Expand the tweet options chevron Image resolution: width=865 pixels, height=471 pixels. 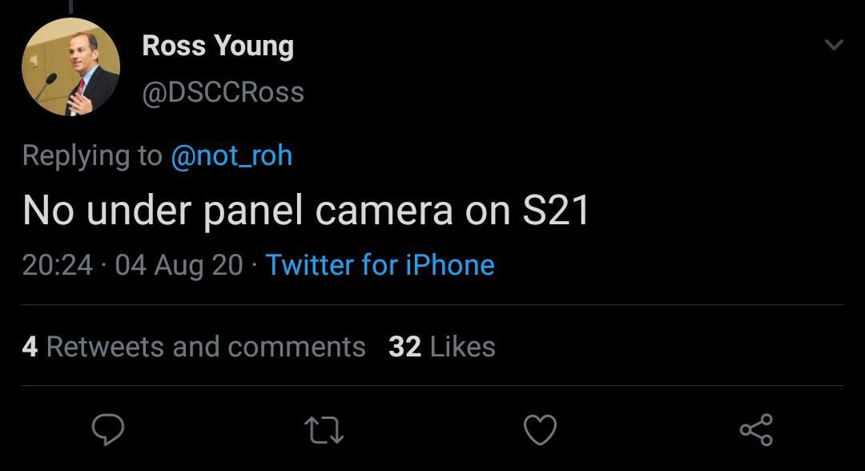point(834,45)
